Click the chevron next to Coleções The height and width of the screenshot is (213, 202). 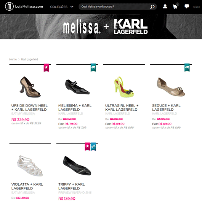pyautogui.click(x=72, y=7)
